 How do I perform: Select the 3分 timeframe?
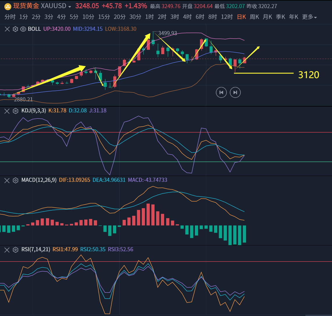pos(49,17)
